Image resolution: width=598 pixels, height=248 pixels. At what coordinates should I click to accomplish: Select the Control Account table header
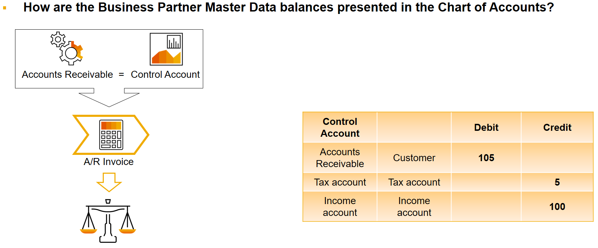click(340, 127)
